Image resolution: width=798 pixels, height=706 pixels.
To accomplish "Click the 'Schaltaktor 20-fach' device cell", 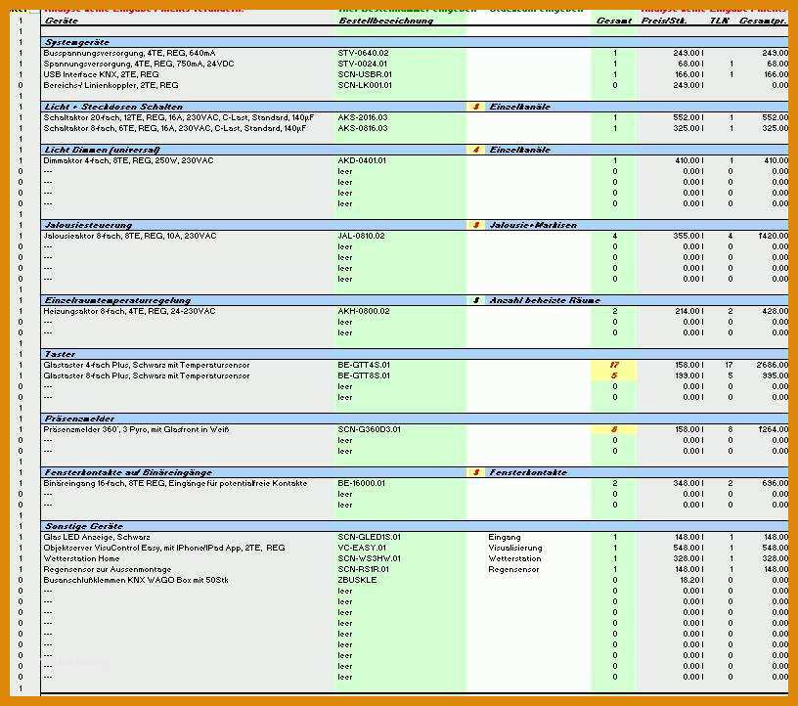I will click(x=178, y=117).
